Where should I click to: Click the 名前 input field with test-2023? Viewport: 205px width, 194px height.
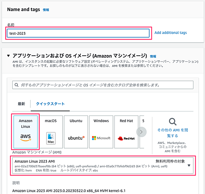click(78, 33)
